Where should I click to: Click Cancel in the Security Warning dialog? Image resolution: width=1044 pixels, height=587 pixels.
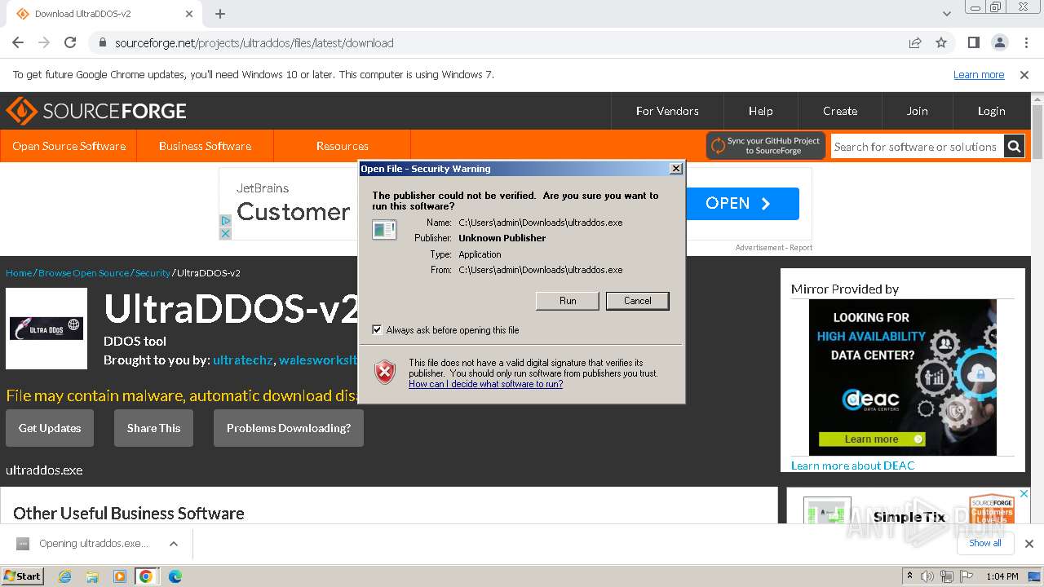click(x=637, y=301)
